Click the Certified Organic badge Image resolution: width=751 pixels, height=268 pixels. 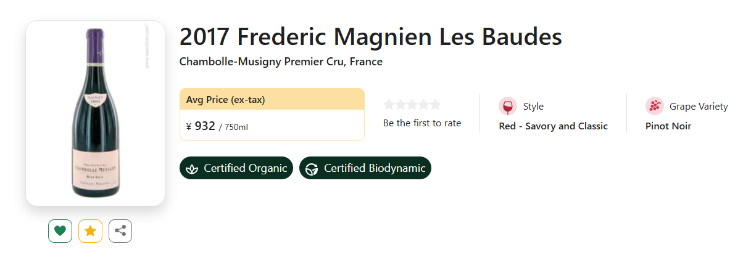tap(236, 168)
